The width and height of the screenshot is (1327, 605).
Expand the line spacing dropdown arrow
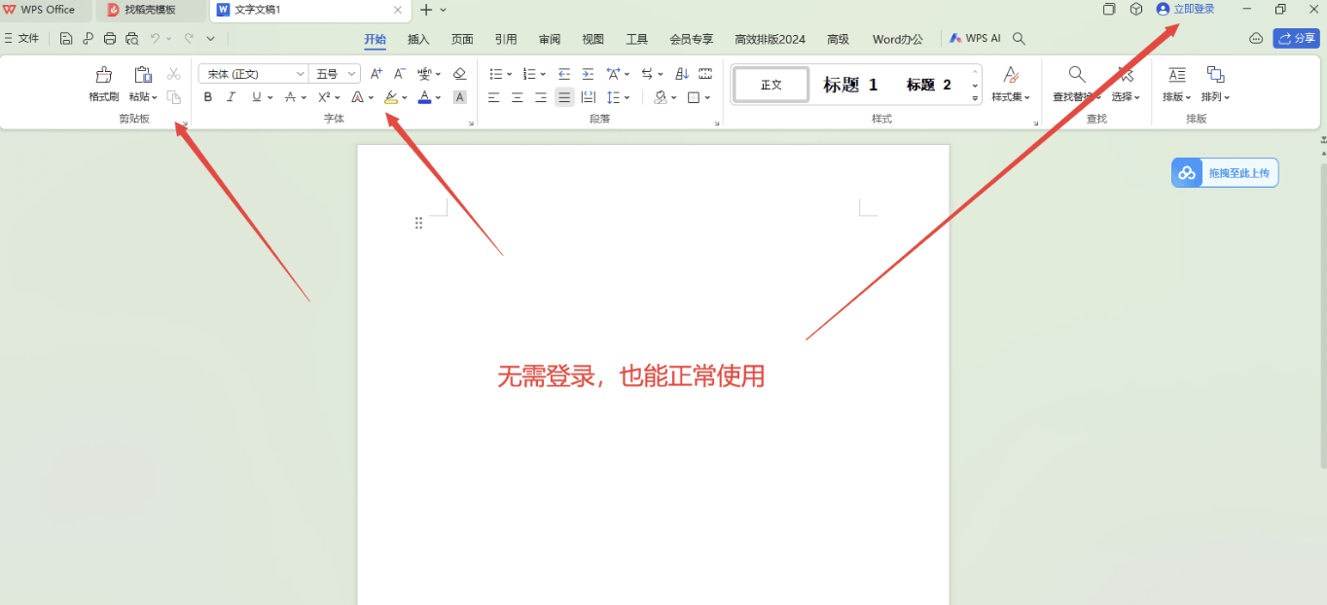coord(628,97)
